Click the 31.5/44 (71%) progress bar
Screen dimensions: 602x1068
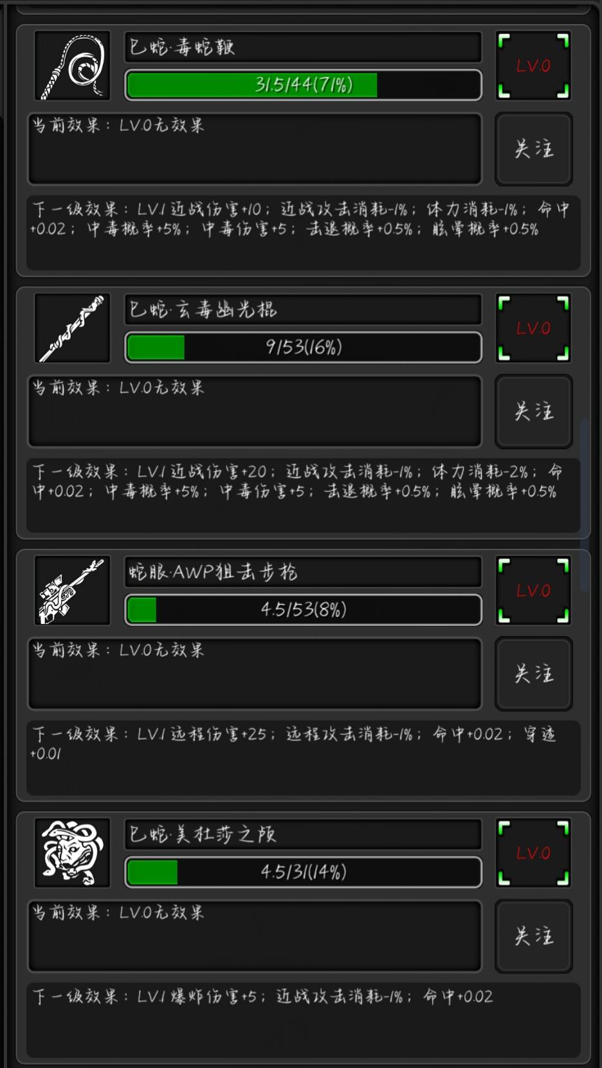click(x=303, y=85)
